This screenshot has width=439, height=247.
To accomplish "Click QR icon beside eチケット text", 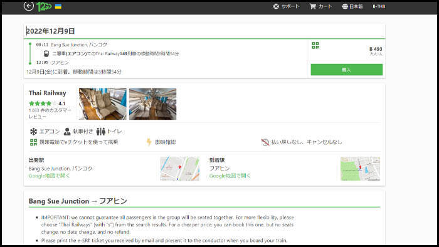I will coord(34,142).
